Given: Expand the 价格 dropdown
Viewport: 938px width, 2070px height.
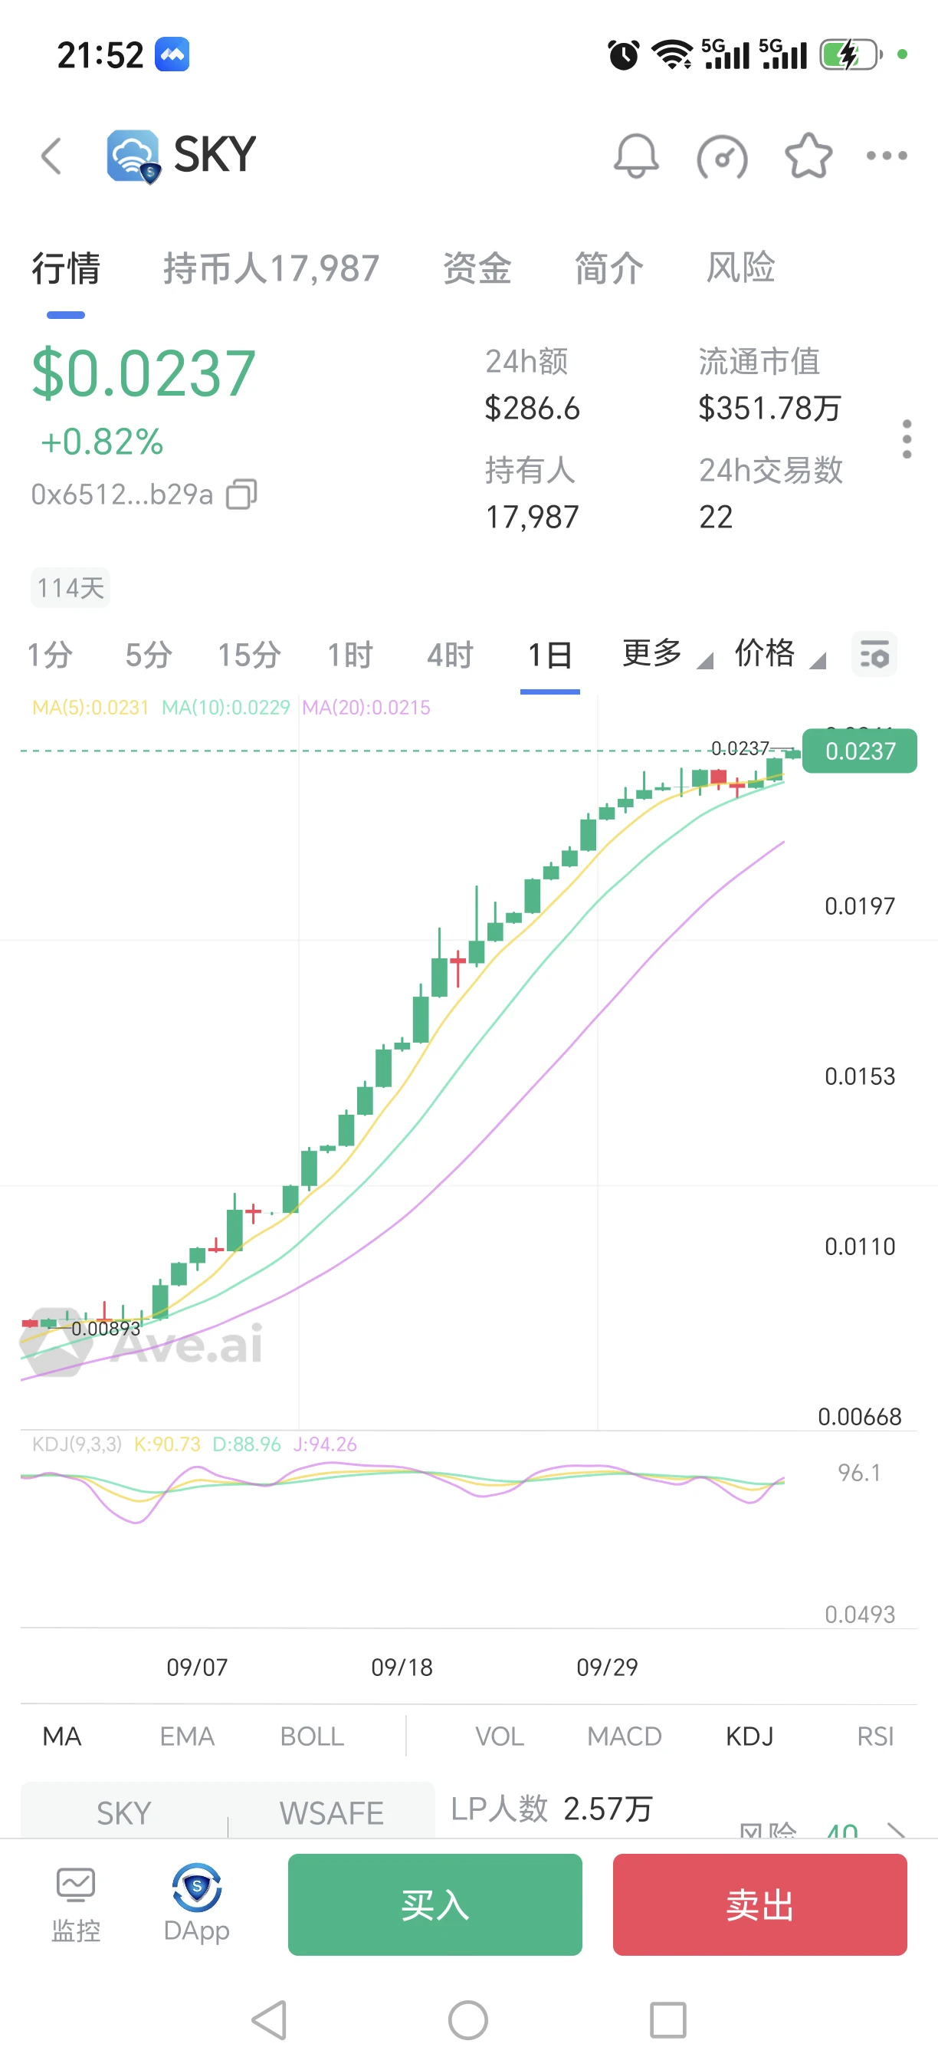Looking at the screenshot, I should 781,653.
